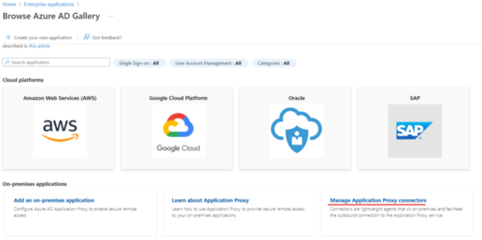The height and width of the screenshot is (240, 482).
Task: Open Single Sign-on filter pill
Action: [139, 63]
